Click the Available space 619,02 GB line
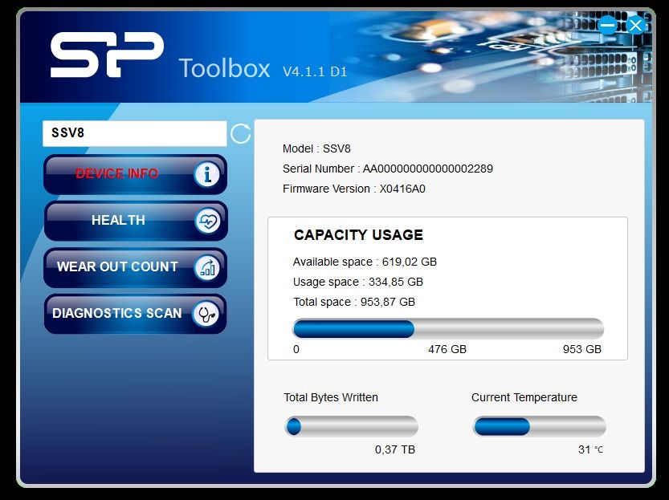This screenshot has height=500, width=669. pyautogui.click(x=365, y=262)
